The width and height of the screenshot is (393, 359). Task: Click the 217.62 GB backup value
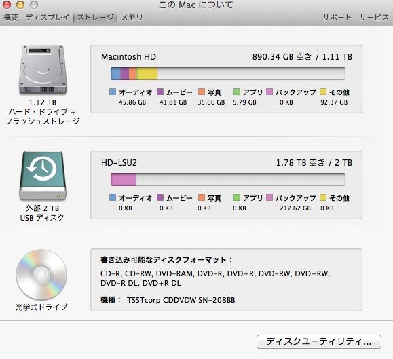click(x=295, y=208)
